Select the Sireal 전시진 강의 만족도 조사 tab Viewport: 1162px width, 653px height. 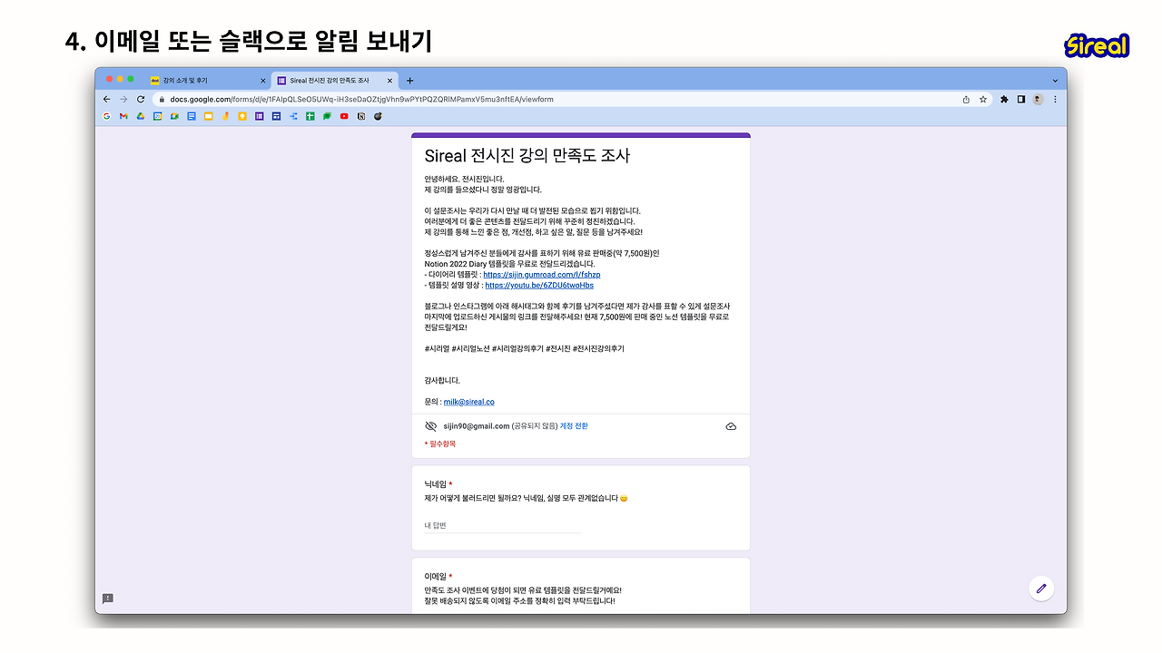pyautogui.click(x=335, y=81)
